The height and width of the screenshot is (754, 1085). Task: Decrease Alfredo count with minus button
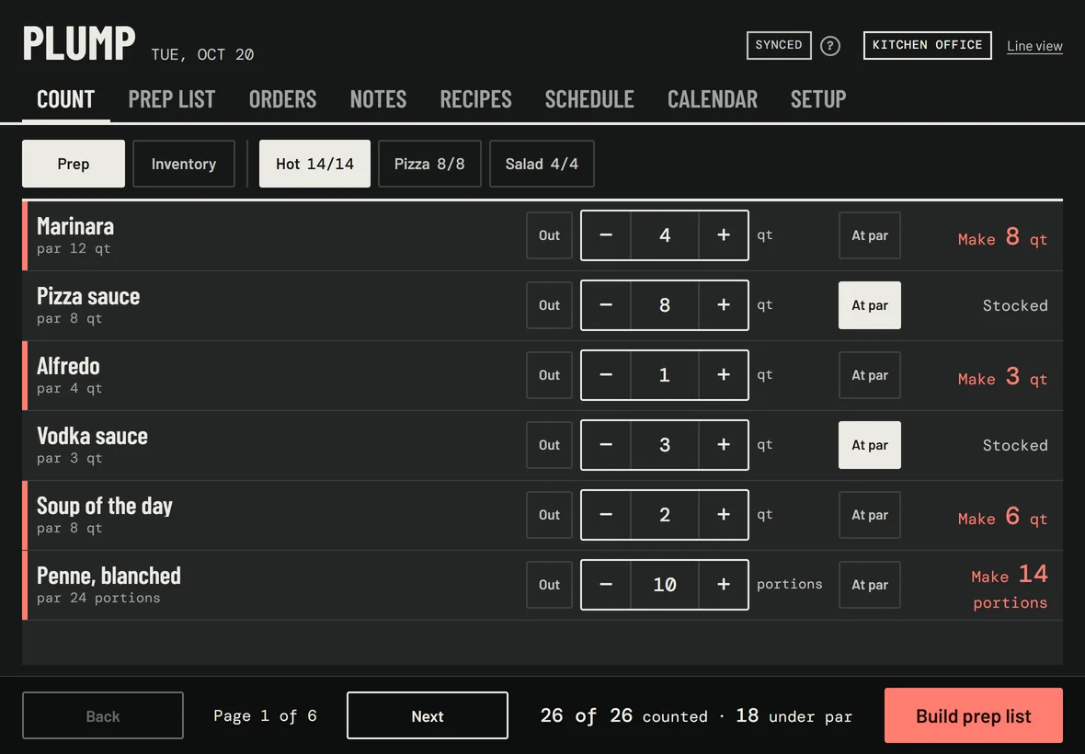(605, 375)
